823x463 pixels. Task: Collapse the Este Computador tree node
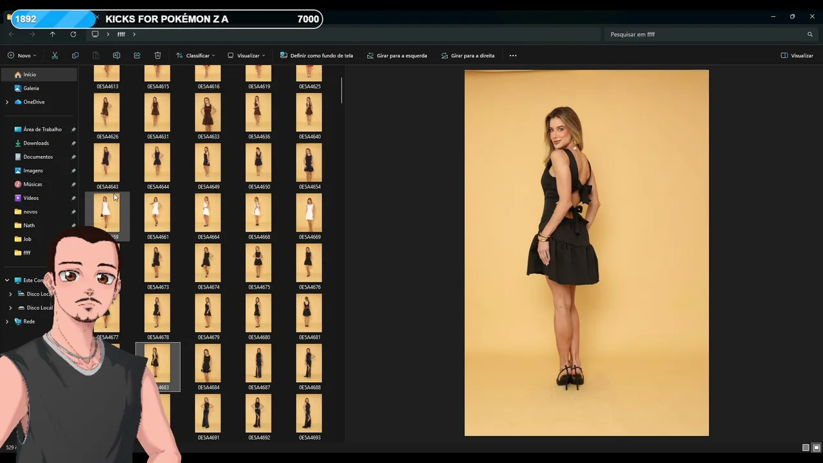pos(7,280)
